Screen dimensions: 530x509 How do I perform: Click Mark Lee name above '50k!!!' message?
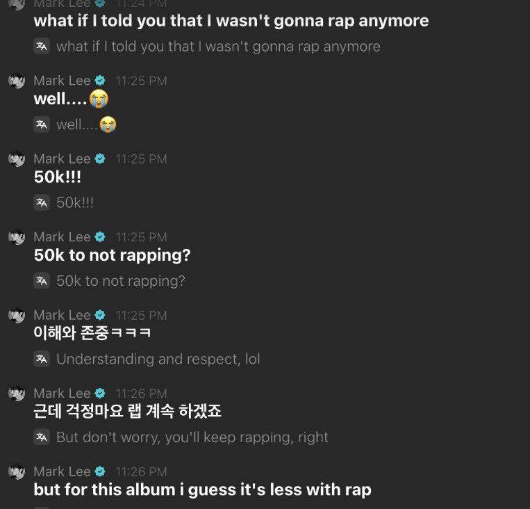(x=63, y=159)
